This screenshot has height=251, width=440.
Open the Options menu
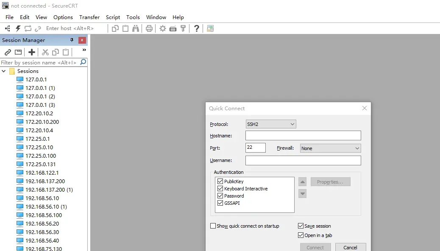click(x=63, y=17)
